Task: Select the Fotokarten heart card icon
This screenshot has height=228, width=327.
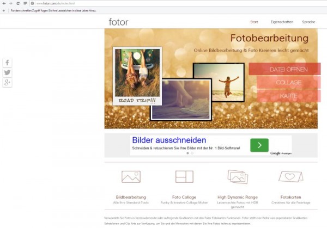Action: click(290, 177)
